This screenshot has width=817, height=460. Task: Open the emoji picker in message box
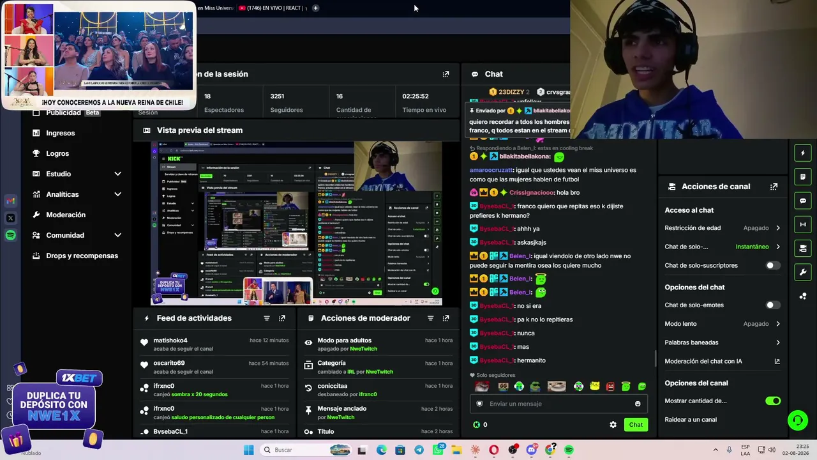(x=638, y=404)
